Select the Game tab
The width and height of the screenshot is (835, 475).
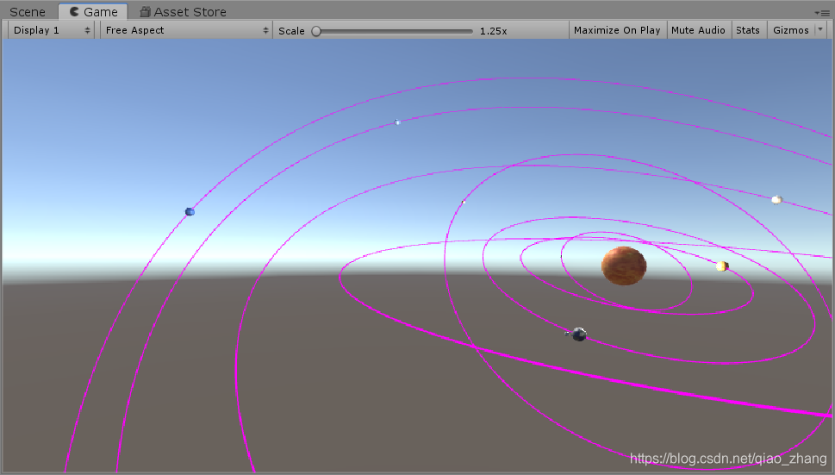coord(93,12)
